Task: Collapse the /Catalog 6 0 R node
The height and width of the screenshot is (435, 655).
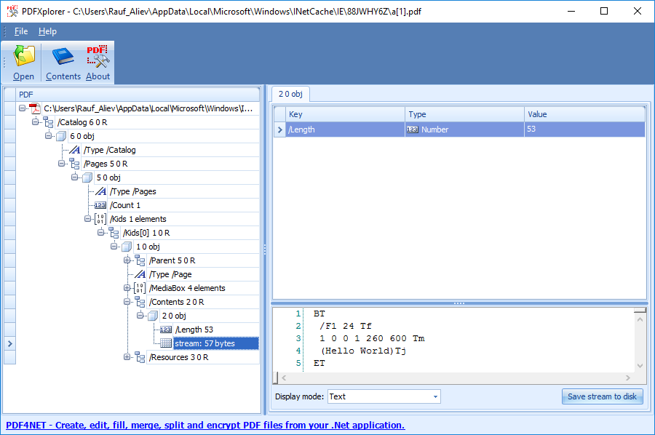Action: [35, 122]
